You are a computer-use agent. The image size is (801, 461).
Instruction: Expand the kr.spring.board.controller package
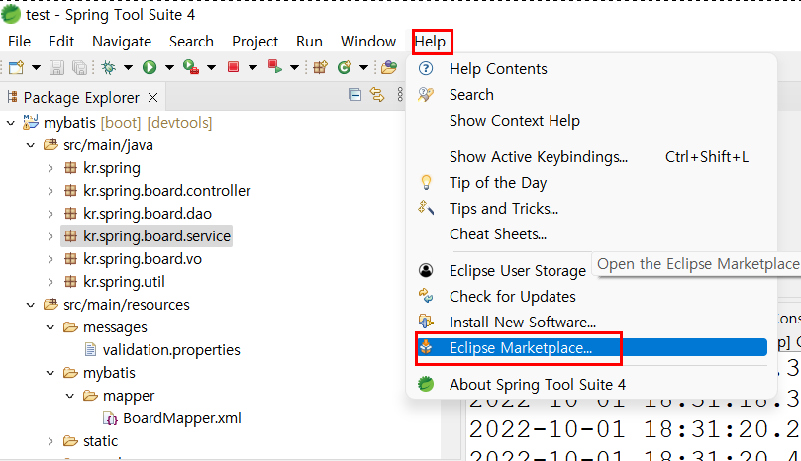50,191
